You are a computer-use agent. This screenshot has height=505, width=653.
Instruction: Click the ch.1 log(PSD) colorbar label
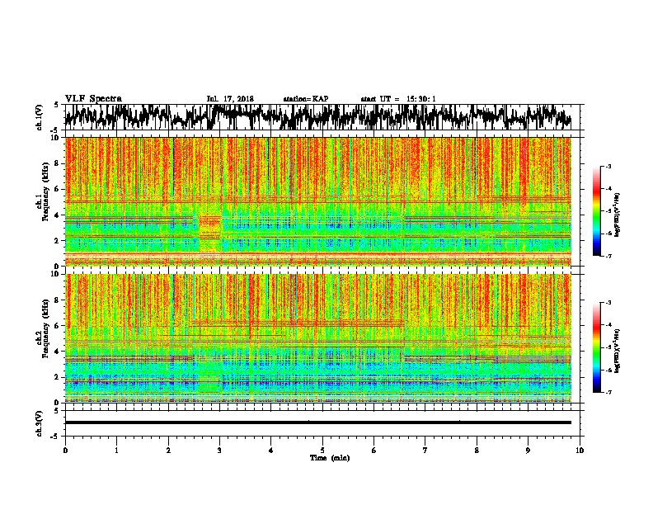(x=618, y=215)
